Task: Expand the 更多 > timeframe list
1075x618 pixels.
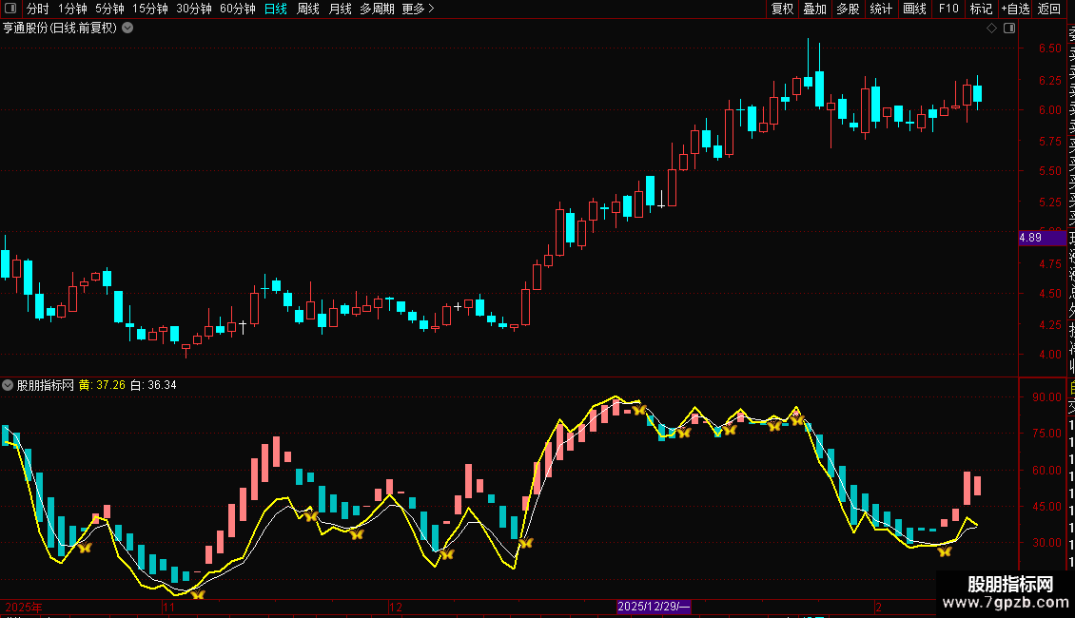Action: 419,9
